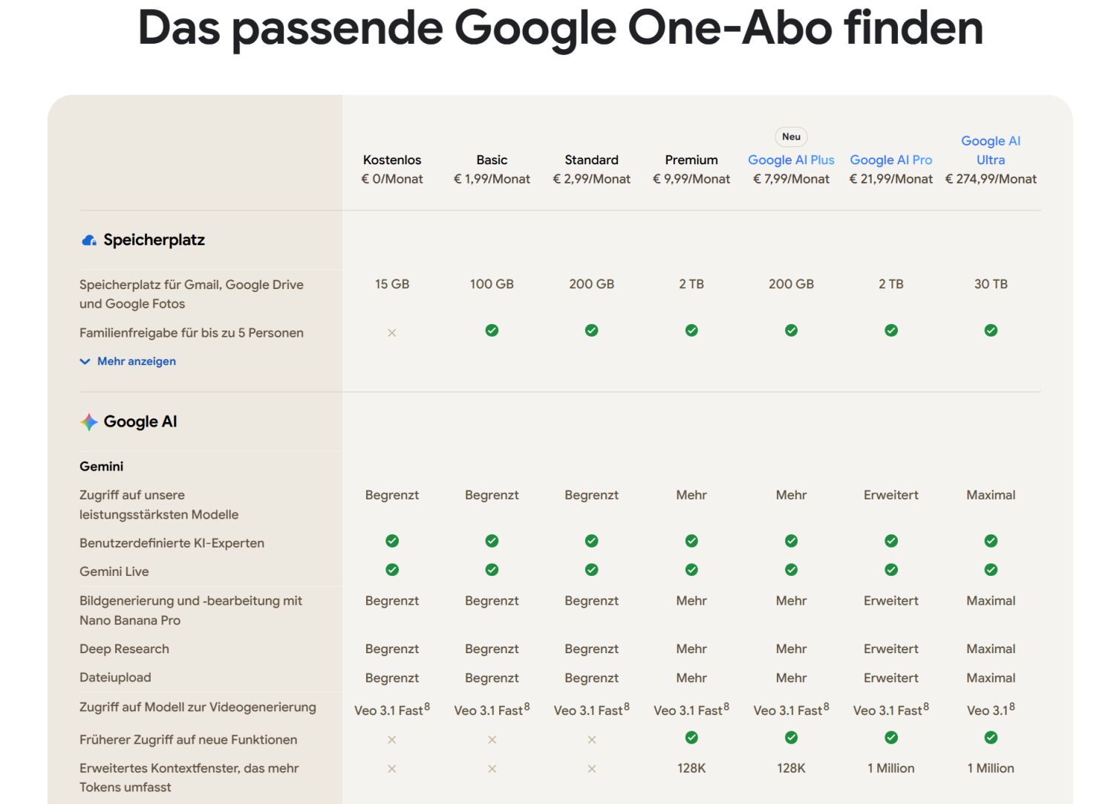Select the Gemini Live checkmark under Standard
Screen dimensions: 1114x804
591,569
